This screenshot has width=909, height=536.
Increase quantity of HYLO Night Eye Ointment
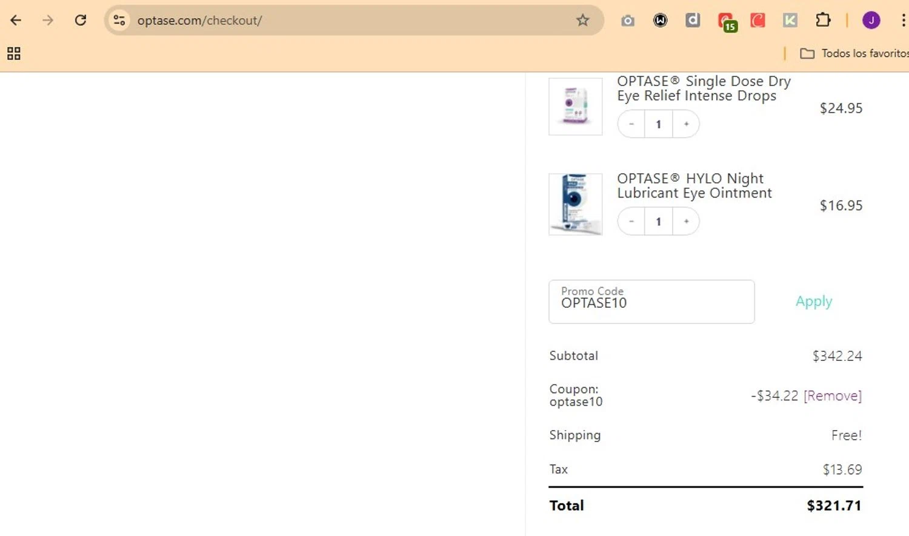pyautogui.click(x=686, y=221)
